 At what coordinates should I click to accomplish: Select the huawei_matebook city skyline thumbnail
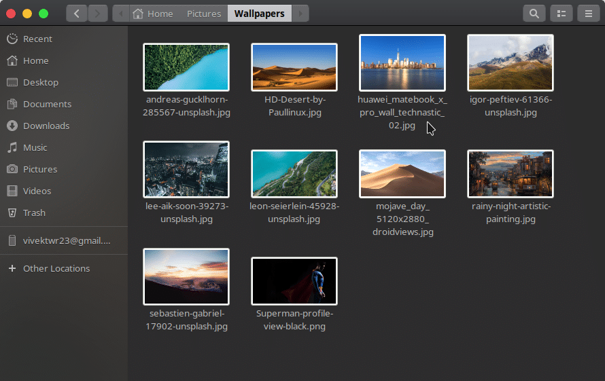point(402,62)
